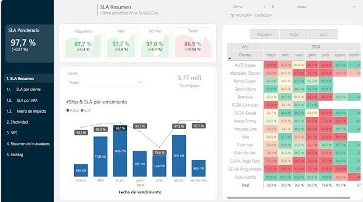
Task: Select the abril bar 1108 mil
Action: pos(100,157)
